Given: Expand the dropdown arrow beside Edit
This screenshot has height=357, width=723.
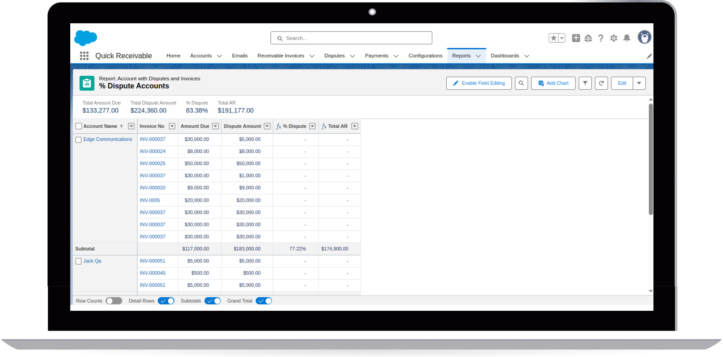Looking at the screenshot, I should coord(639,83).
